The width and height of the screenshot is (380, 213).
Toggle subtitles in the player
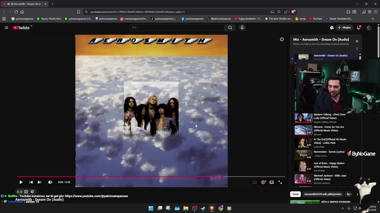[x=254, y=182]
